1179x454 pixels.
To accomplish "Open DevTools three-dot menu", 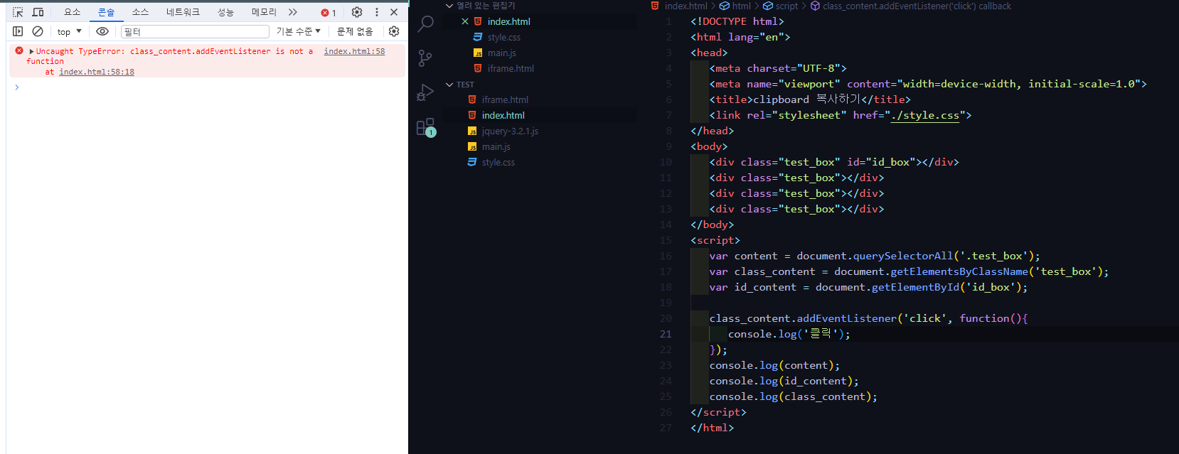I will point(377,12).
